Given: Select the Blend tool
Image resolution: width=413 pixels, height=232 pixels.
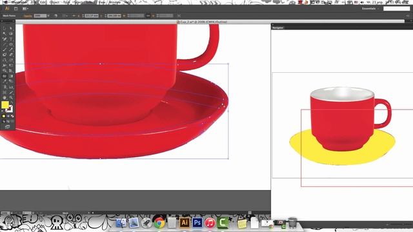Looking at the screenshot, I should coord(11,81).
